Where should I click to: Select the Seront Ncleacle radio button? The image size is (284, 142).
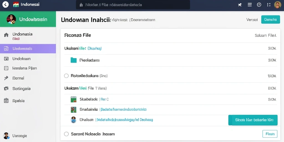(66, 134)
